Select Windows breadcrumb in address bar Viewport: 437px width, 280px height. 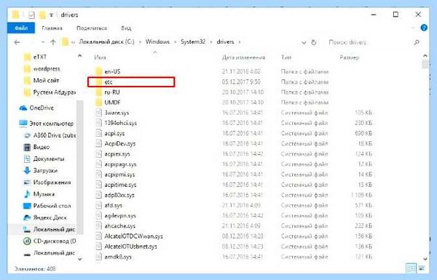tap(157, 41)
